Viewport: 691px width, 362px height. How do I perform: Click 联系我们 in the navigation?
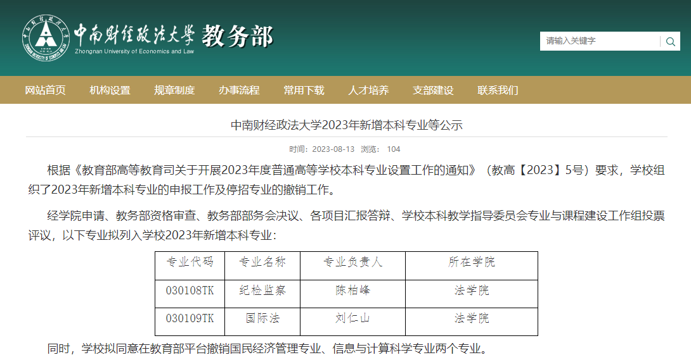pos(498,90)
